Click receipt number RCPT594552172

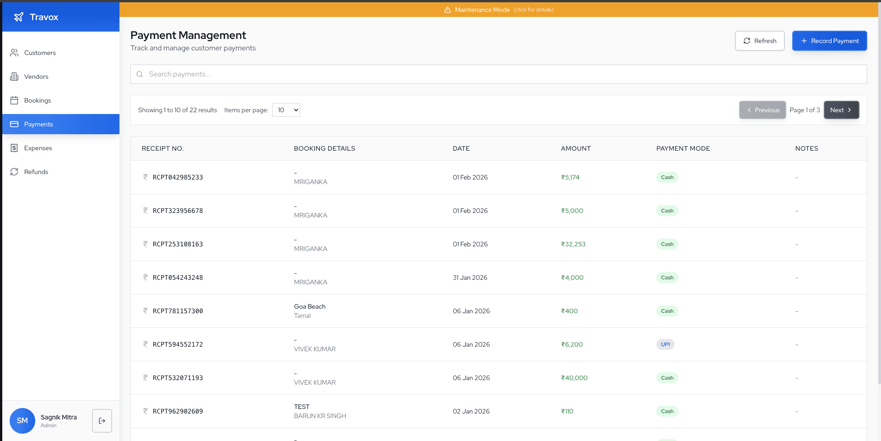[178, 344]
